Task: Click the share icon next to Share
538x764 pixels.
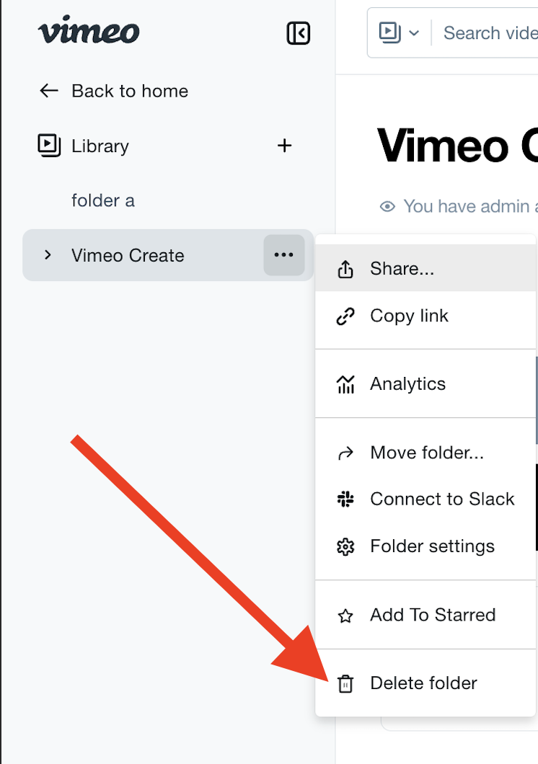Action: coord(345,268)
